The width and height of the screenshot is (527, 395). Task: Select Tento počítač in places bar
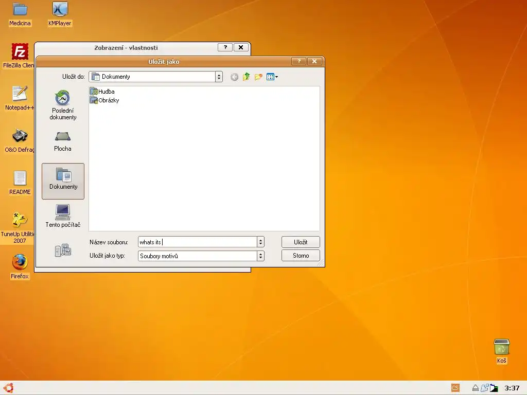click(x=63, y=216)
